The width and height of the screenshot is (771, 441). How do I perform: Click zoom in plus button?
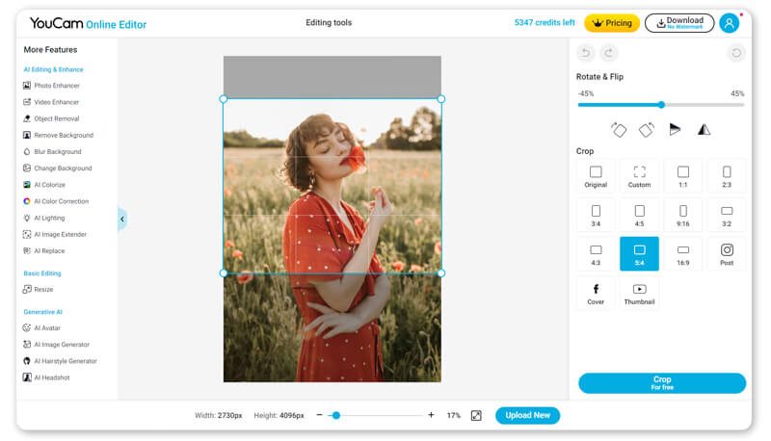click(x=431, y=415)
